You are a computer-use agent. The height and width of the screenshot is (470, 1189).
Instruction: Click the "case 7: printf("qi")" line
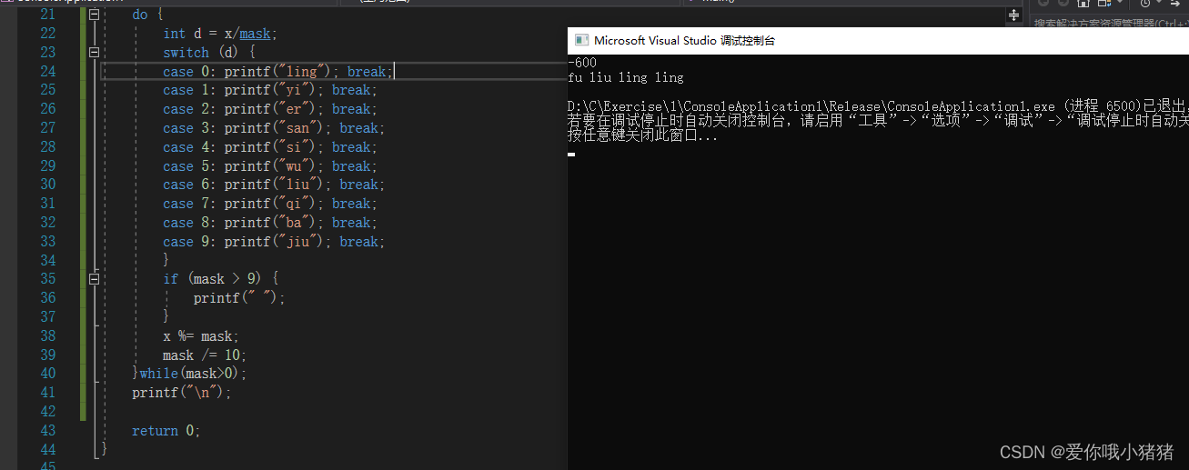pos(270,204)
